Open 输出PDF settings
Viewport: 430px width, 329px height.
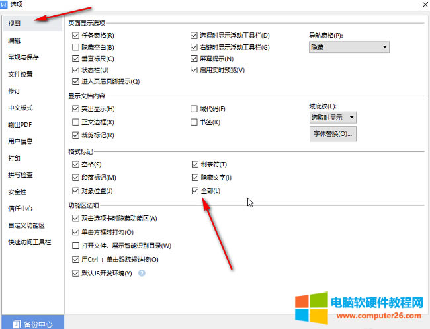(x=20, y=125)
